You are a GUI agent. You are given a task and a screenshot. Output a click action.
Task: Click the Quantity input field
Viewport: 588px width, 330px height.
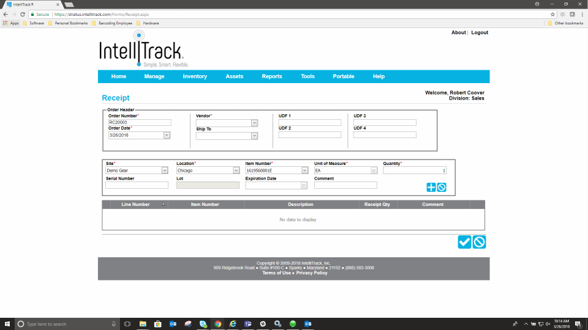tap(415, 170)
